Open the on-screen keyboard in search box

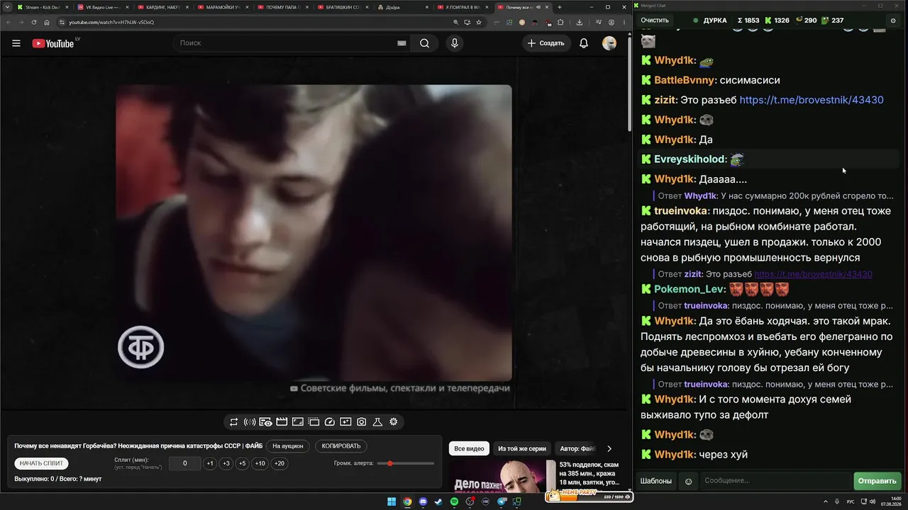(402, 43)
